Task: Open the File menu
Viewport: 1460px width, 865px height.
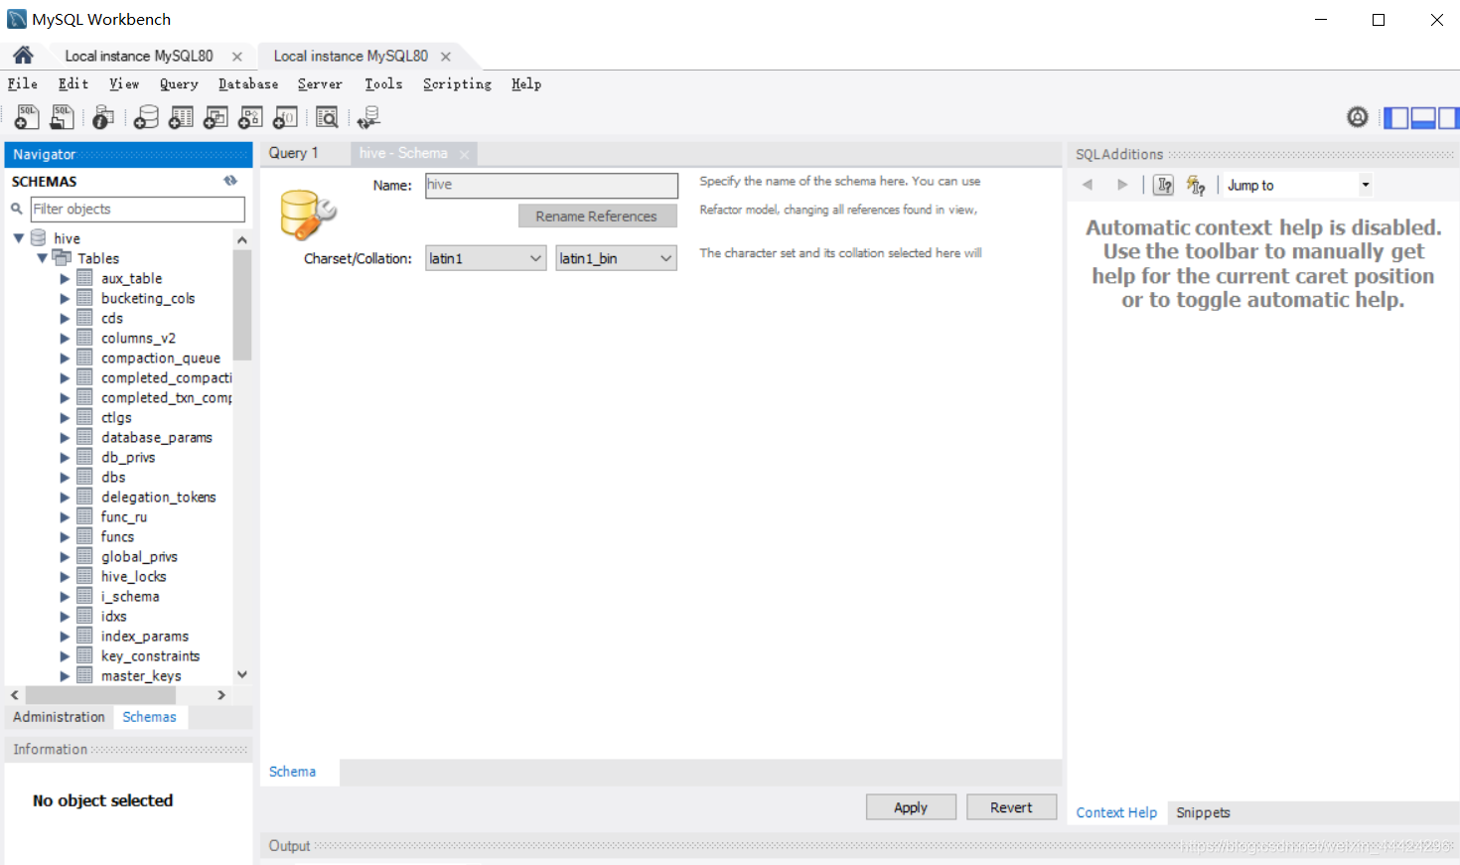Action: (x=22, y=84)
